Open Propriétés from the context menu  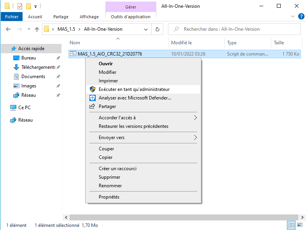(143, 197)
